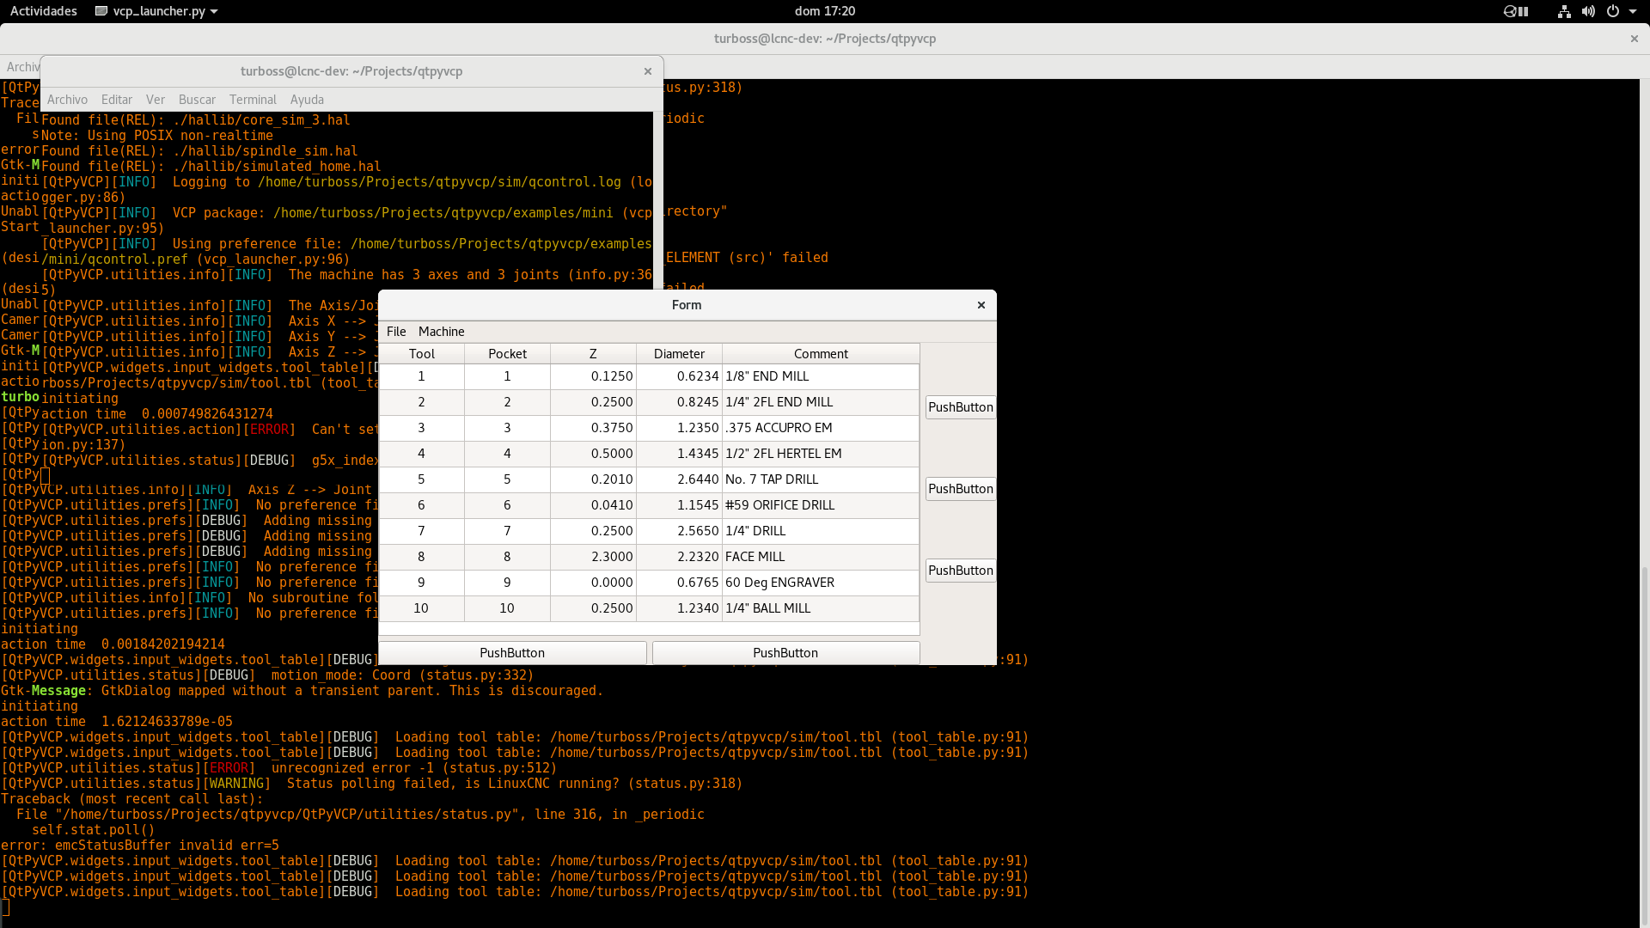Click the top right-side PushButton

961,407
